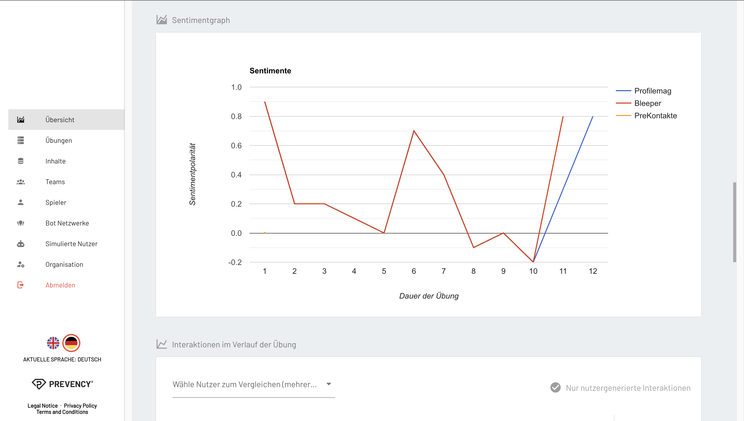
Task: Open the Privacy Policy link
Action: click(x=80, y=406)
